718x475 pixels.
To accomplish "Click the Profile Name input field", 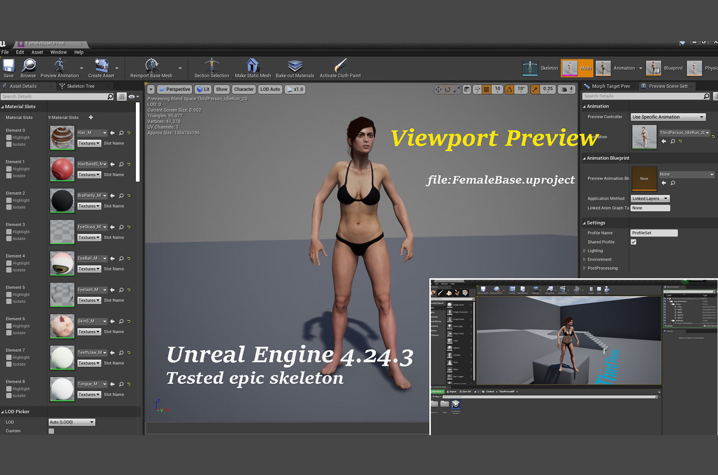I will click(x=654, y=233).
